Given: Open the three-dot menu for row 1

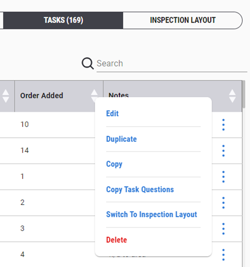Looking at the screenshot, I should 223,177.
